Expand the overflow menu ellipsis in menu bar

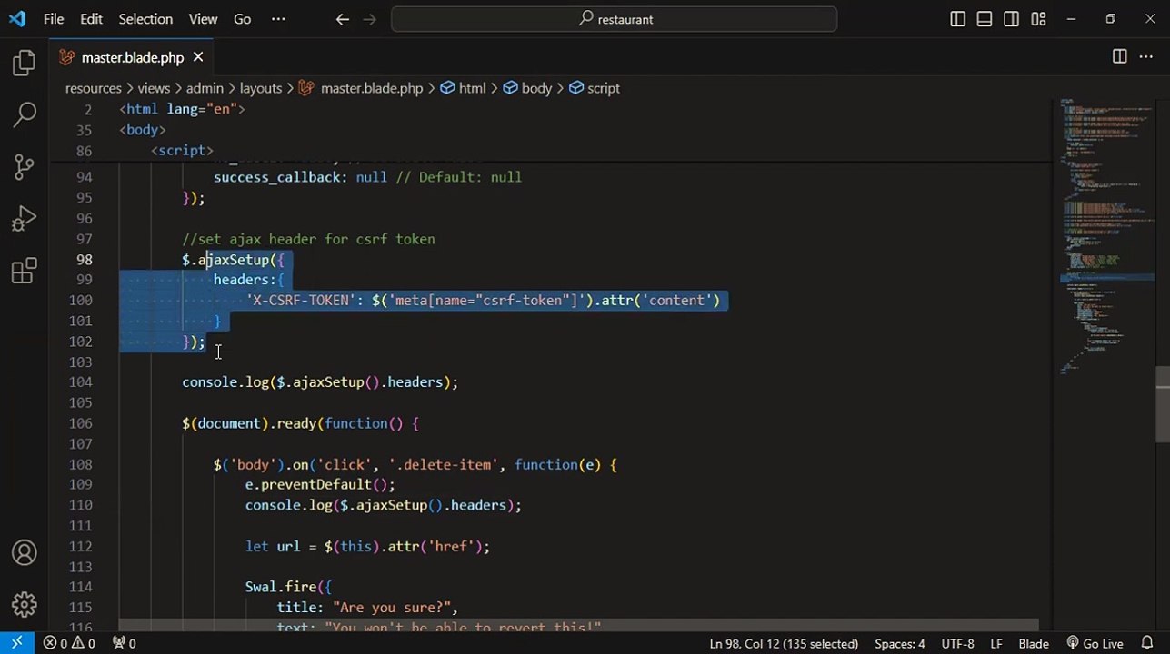[x=278, y=19]
